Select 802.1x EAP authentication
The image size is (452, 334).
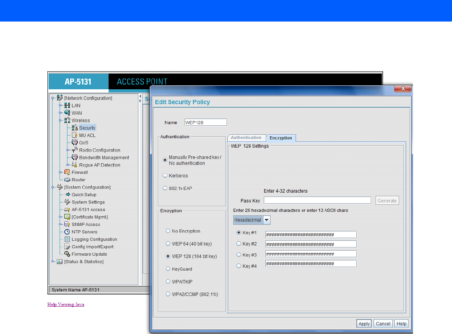tap(165, 188)
